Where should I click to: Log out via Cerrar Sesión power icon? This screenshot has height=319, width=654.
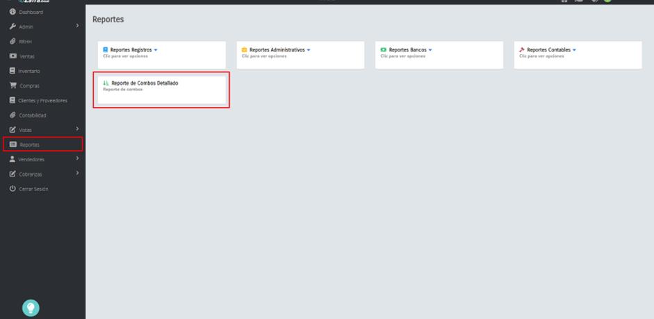(13, 189)
